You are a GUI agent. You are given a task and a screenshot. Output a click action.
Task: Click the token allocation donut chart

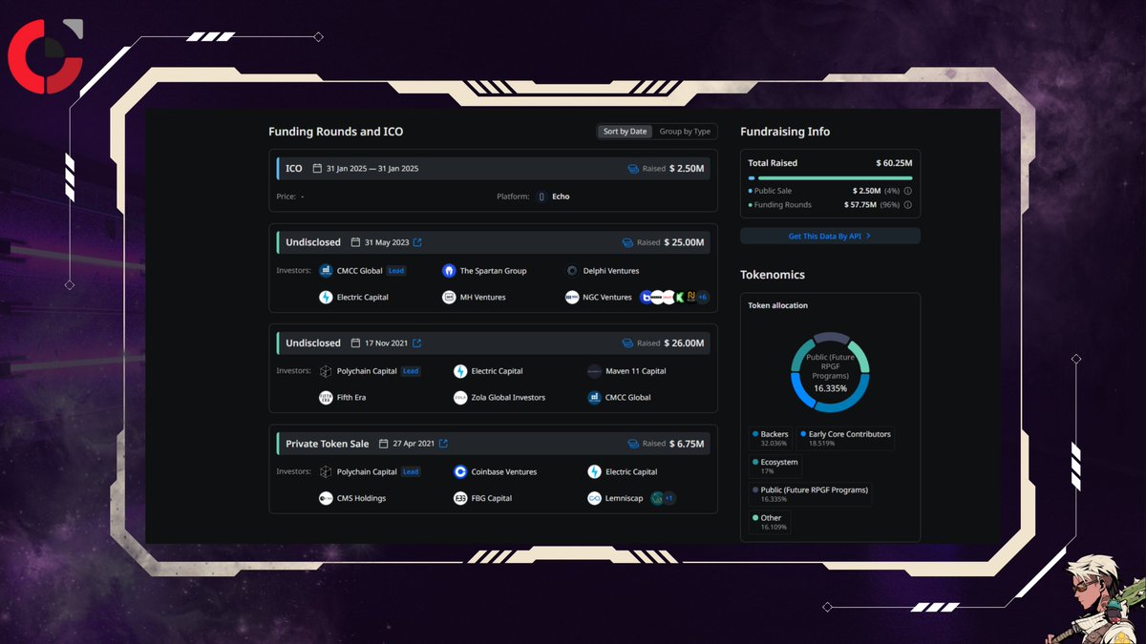coord(830,371)
